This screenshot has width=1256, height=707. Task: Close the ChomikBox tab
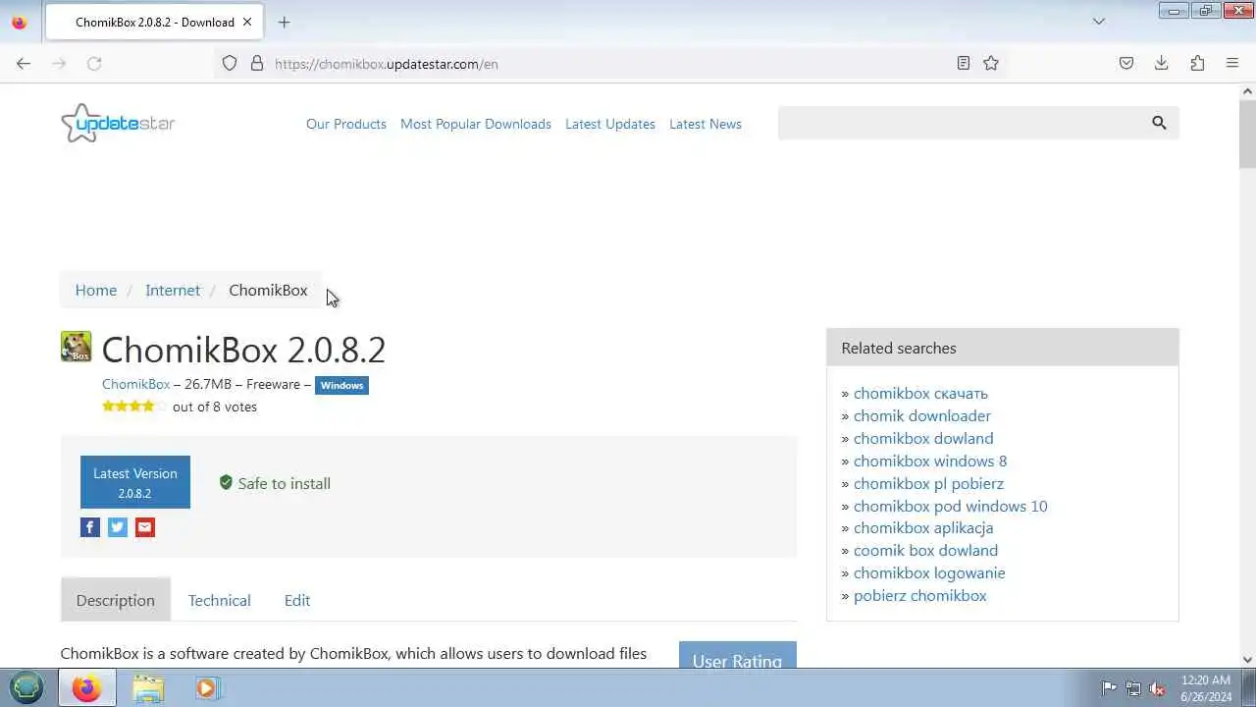pos(247,22)
